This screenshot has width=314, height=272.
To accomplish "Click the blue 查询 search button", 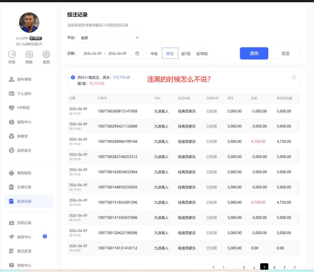I will (254, 53).
